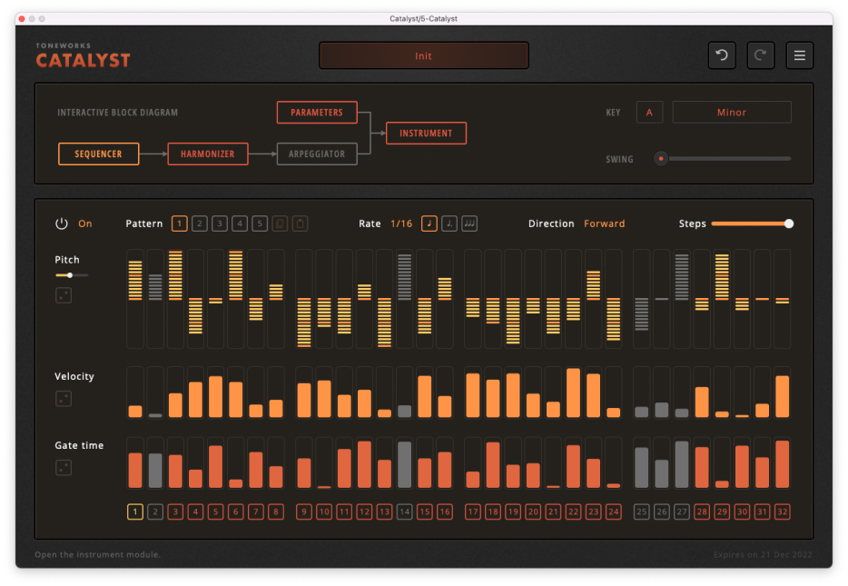Select the dotted note rate icon
This screenshot has height=586, width=848.
pos(449,223)
